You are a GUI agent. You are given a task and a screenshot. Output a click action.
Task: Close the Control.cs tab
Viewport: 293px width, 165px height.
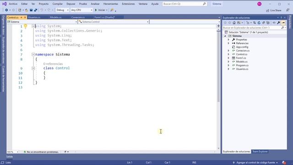[x=25, y=17]
